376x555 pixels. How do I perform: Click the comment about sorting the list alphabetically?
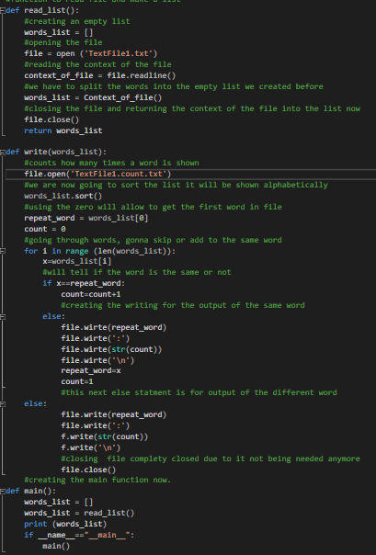tap(176, 185)
